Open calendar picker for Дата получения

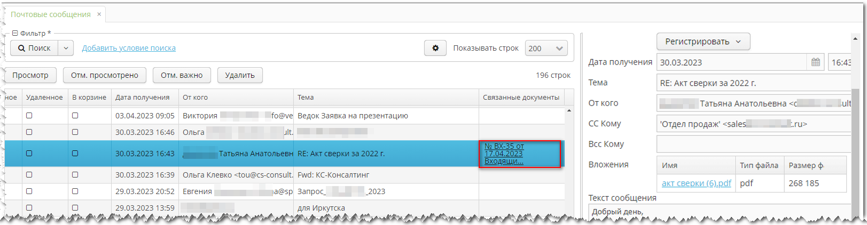815,62
